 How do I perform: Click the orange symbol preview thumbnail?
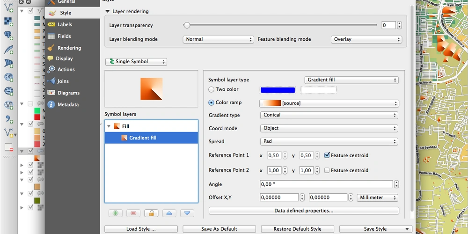[151, 89]
